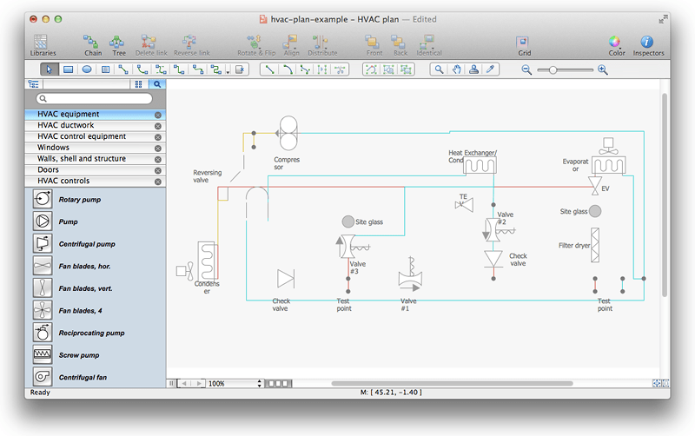Select the Tree layout tool
The image size is (695, 436).
coord(118,45)
